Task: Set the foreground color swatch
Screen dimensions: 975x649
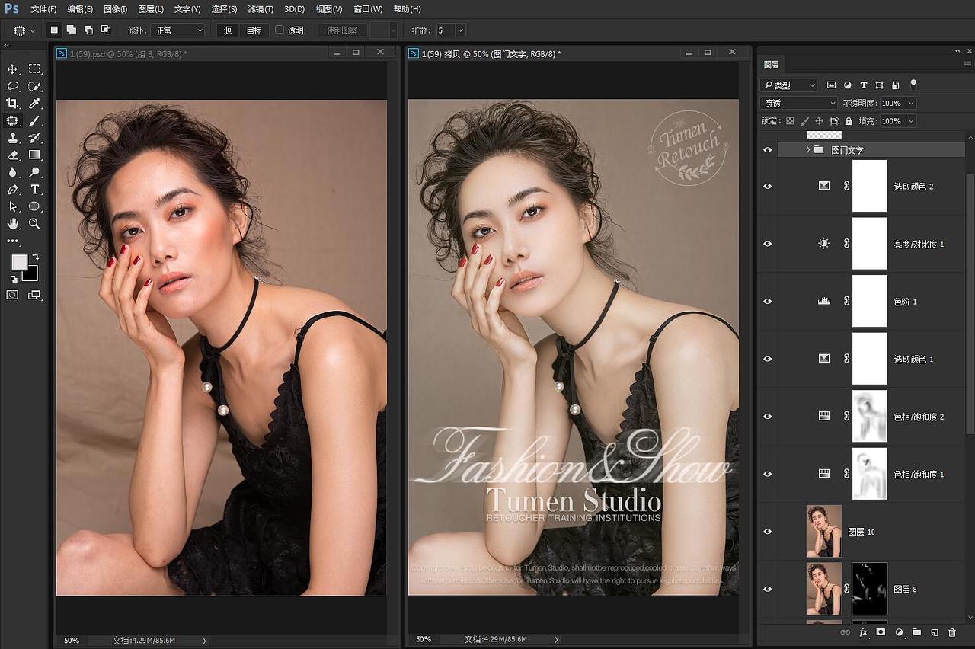Action: 19,263
